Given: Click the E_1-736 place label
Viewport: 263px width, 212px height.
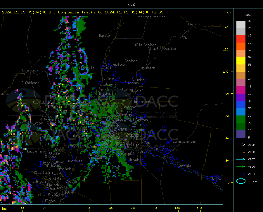Looking at the screenshot, I should tap(181, 38).
